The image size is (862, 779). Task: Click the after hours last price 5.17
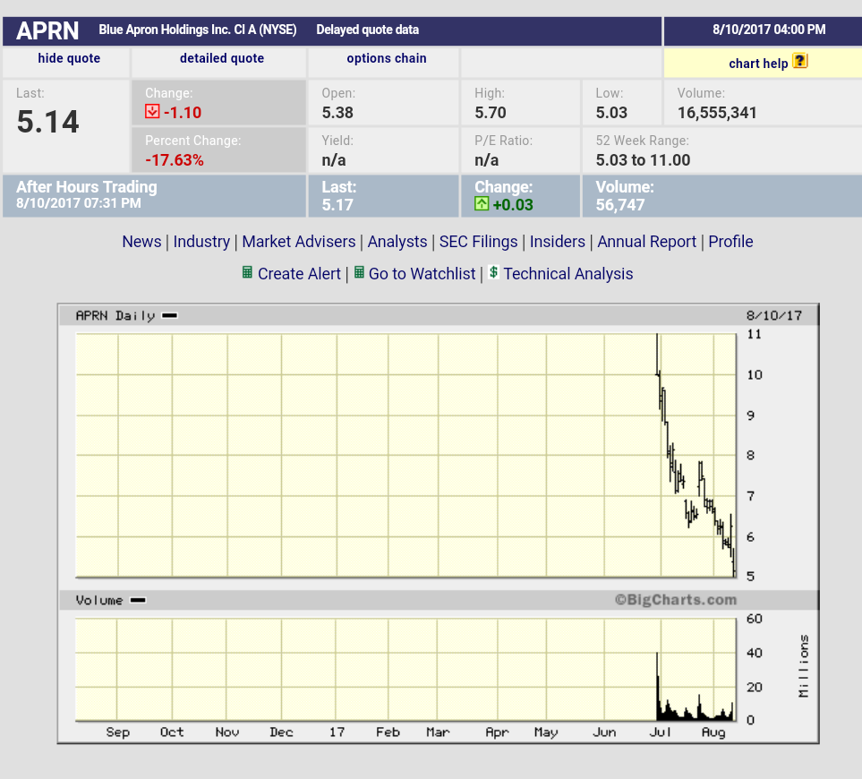337,205
